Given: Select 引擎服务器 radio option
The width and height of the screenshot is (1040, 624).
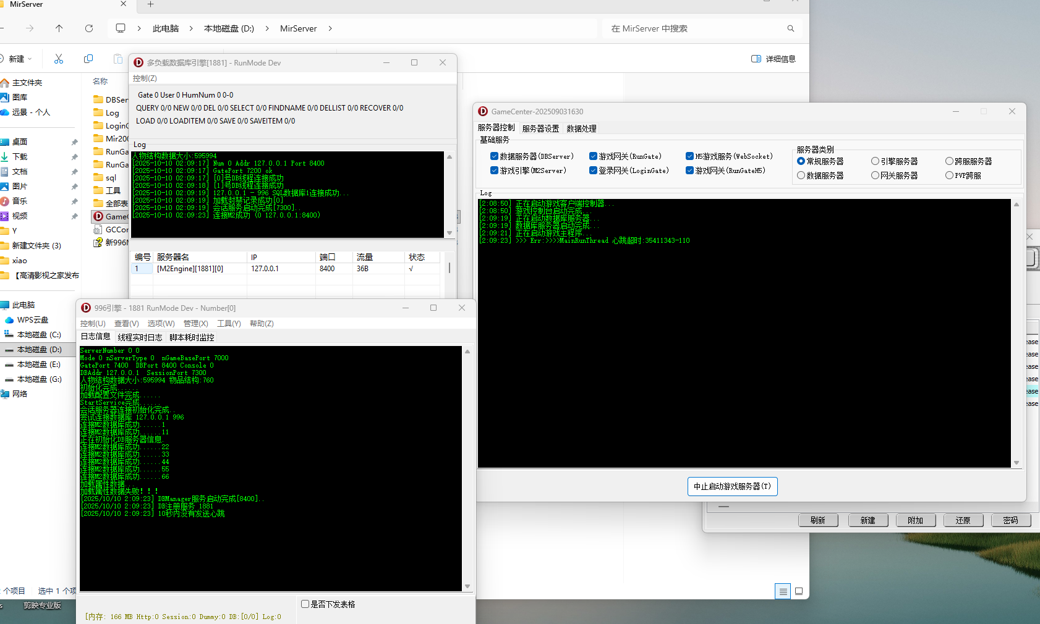Looking at the screenshot, I should coord(875,161).
